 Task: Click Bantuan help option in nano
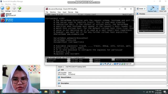point(52,60)
